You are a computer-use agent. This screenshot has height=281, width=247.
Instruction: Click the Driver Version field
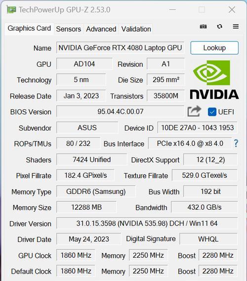point(147,223)
